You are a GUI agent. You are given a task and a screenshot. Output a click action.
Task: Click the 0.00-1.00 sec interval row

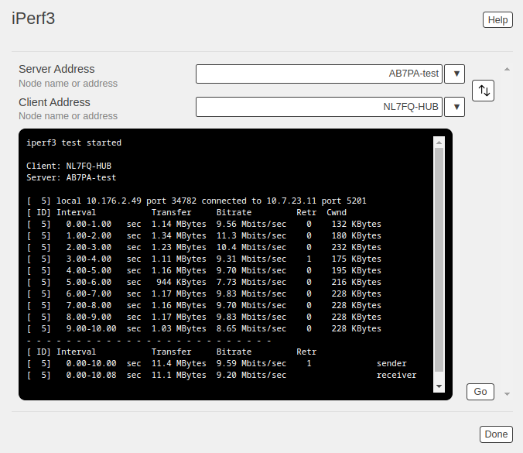tap(203, 224)
